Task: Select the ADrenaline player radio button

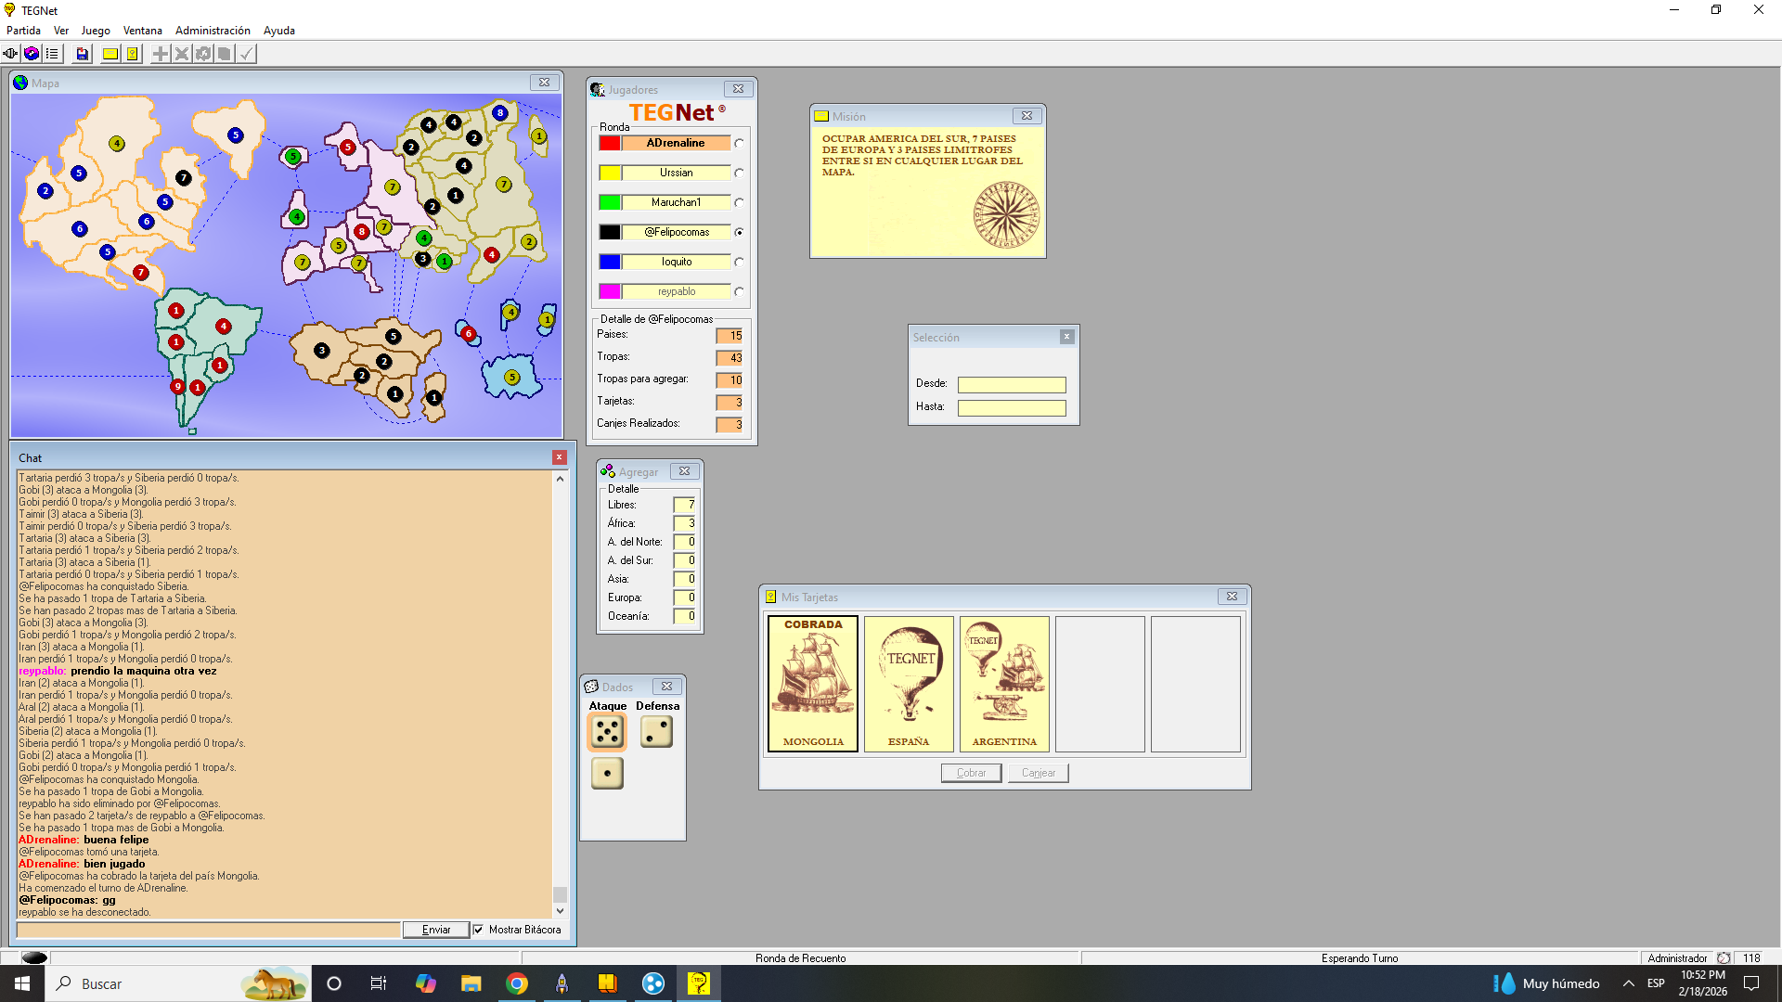Action: 739,144
